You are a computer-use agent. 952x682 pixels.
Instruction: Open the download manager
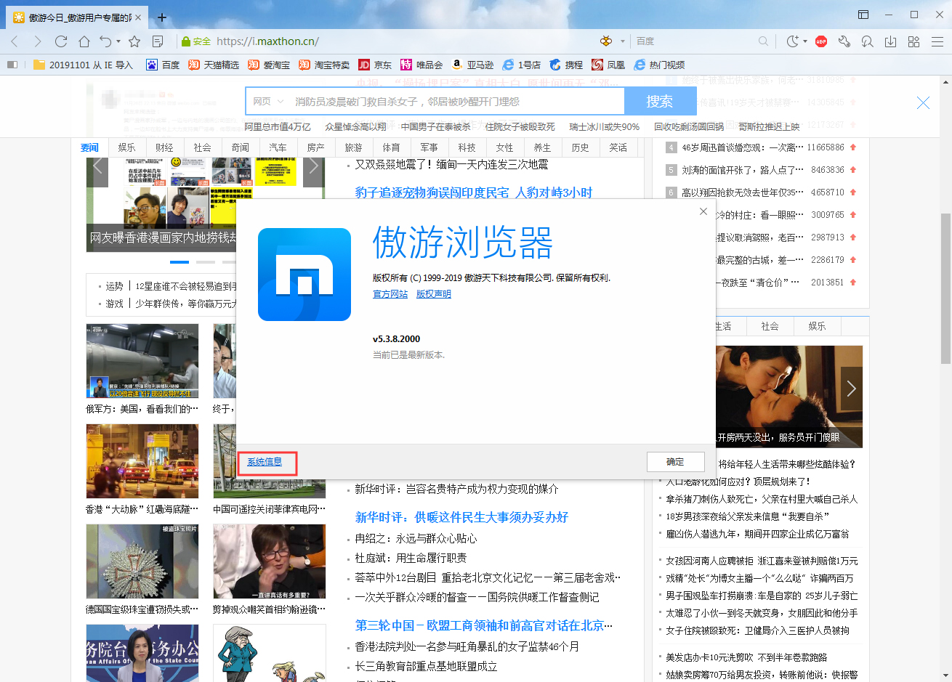tap(890, 42)
